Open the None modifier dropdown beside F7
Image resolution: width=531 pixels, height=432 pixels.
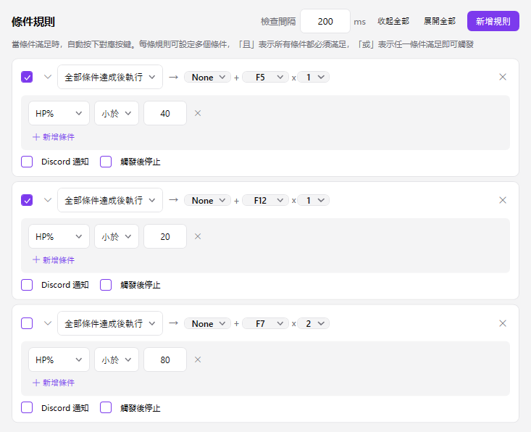click(x=208, y=323)
